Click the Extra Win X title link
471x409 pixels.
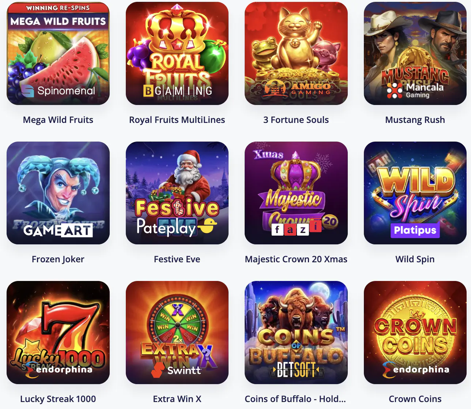point(177,399)
